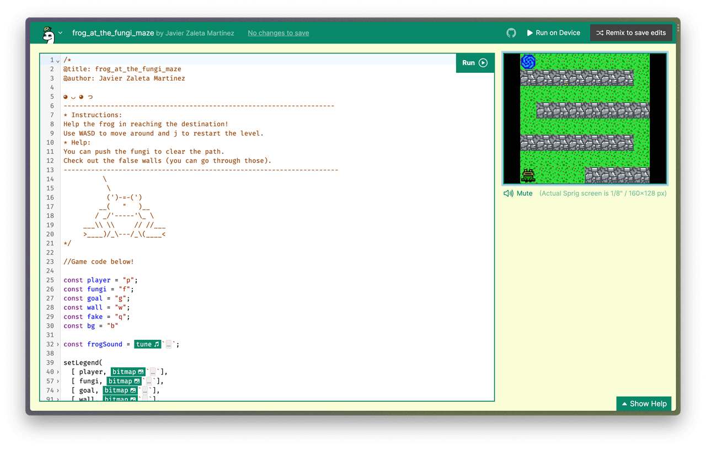Mute the game sound

pos(518,194)
